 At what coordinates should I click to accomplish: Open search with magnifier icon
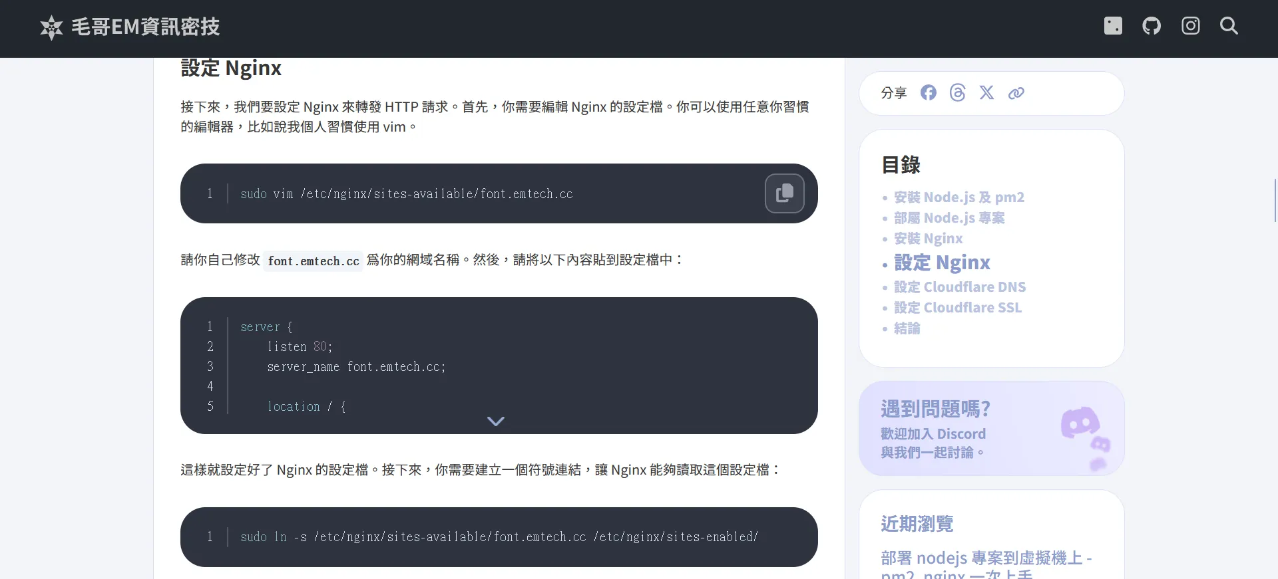[1229, 26]
